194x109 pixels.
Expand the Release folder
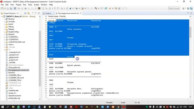(x=4, y=29)
